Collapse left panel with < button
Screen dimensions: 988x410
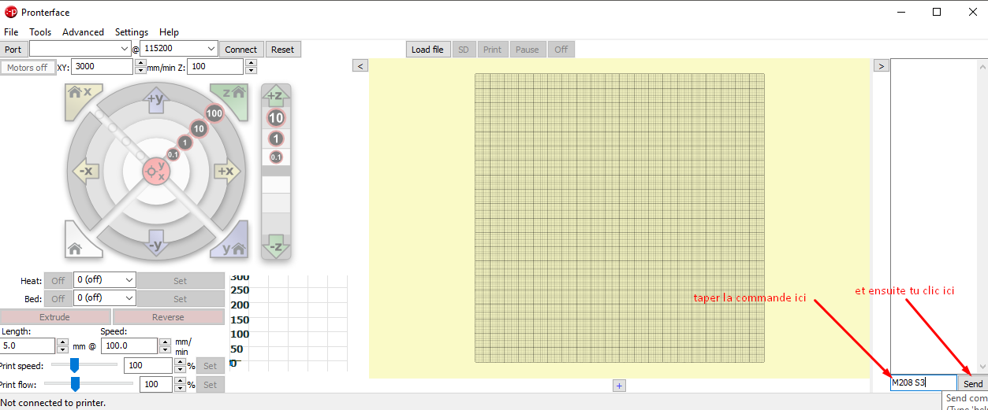point(360,65)
